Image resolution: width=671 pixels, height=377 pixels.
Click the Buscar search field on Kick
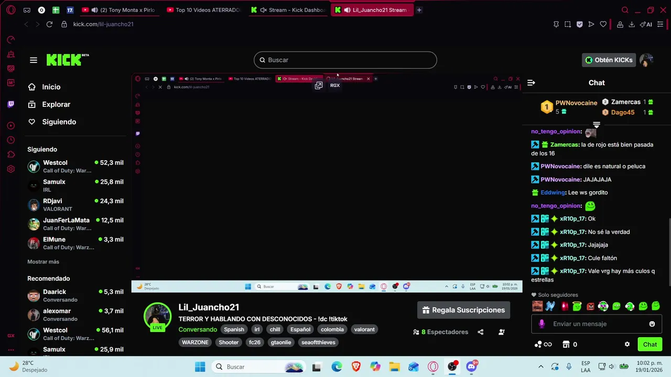345,60
